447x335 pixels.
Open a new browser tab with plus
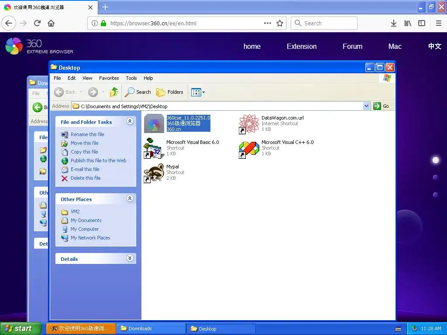point(105,7)
